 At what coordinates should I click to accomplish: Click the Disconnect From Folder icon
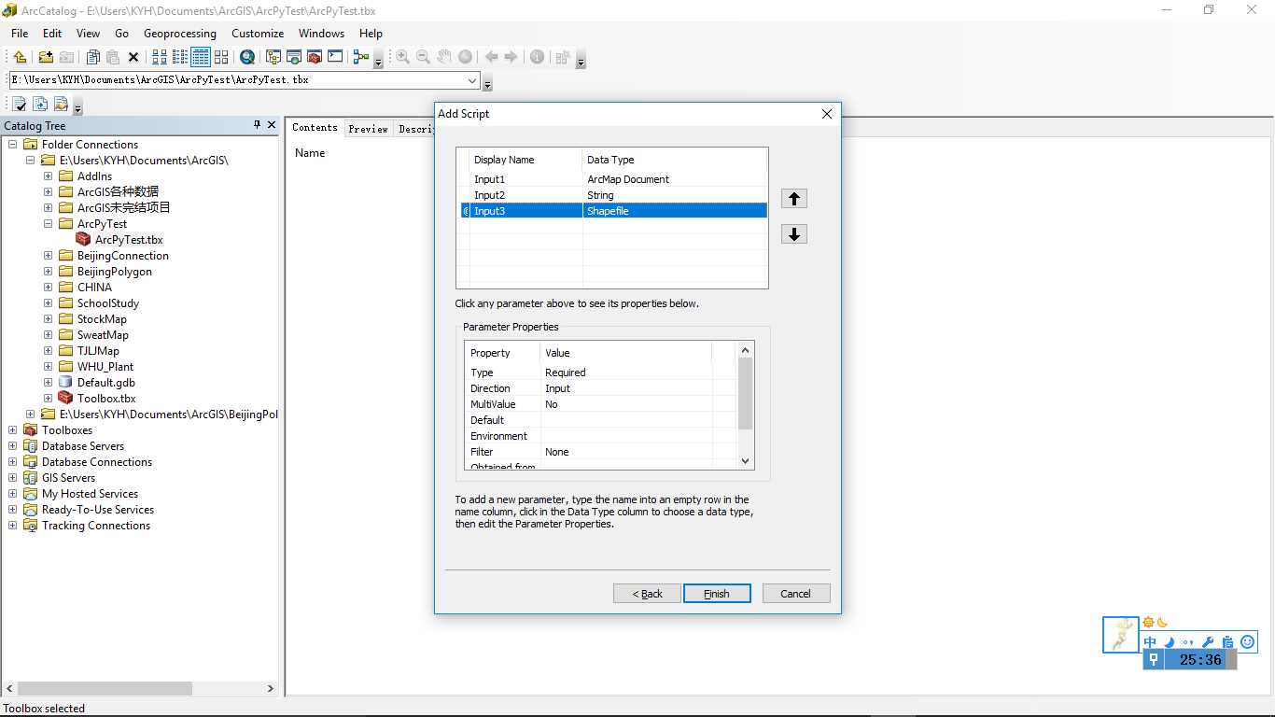tap(66, 57)
